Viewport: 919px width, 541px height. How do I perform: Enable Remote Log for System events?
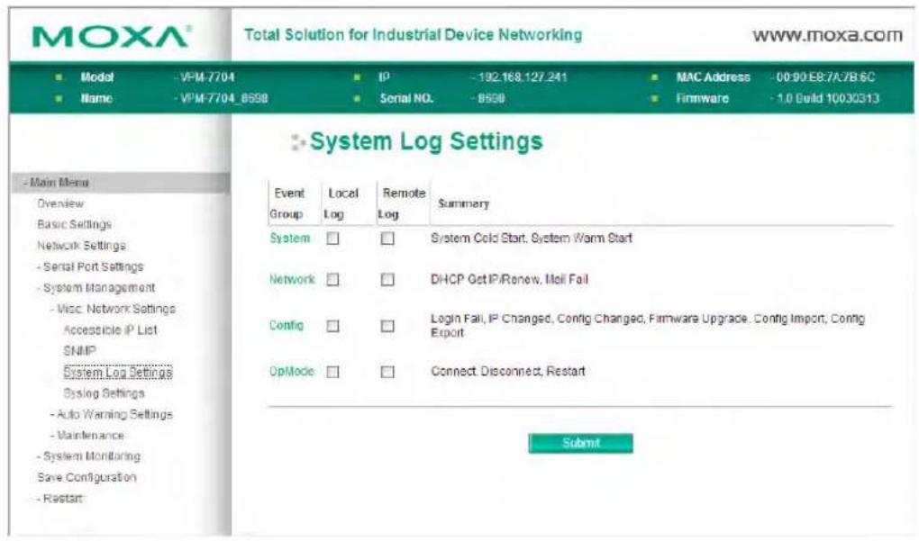click(x=387, y=239)
